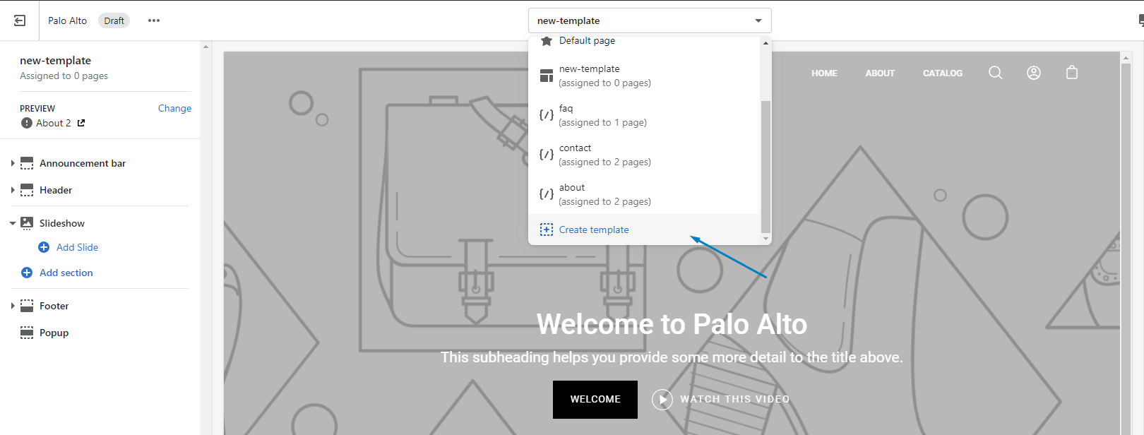The height and width of the screenshot is (435, 1144).
Task: Click the Add section plus icon
Action: (27, 273)
